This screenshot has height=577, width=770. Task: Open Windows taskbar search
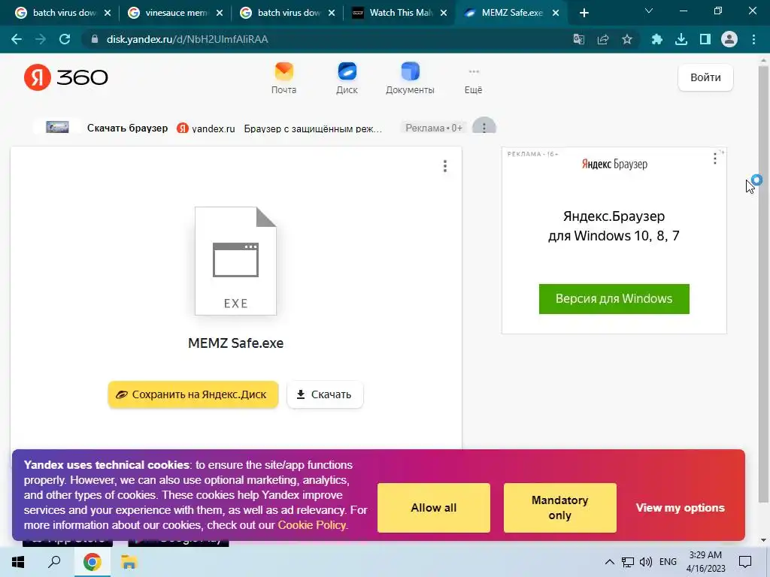point(54,562)
